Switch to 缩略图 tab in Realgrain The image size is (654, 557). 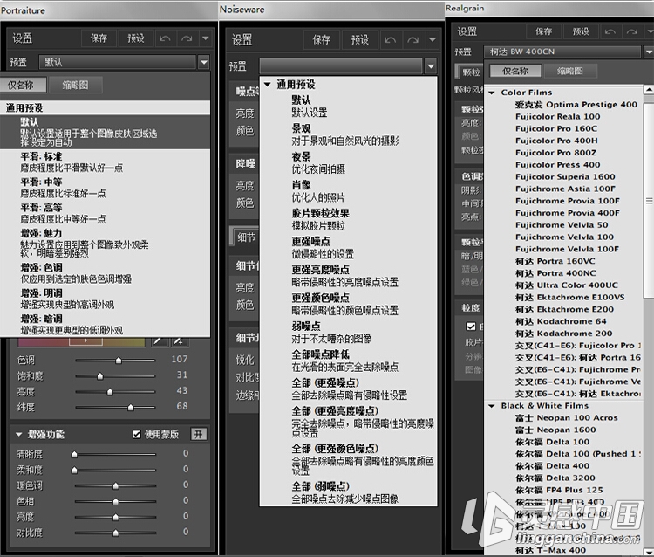570,71
